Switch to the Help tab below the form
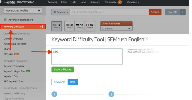 (73, 82)
